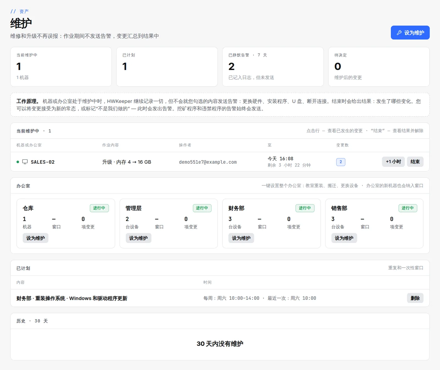
Task: End maintenance with the 结束 button
Action: coord(415,162)
